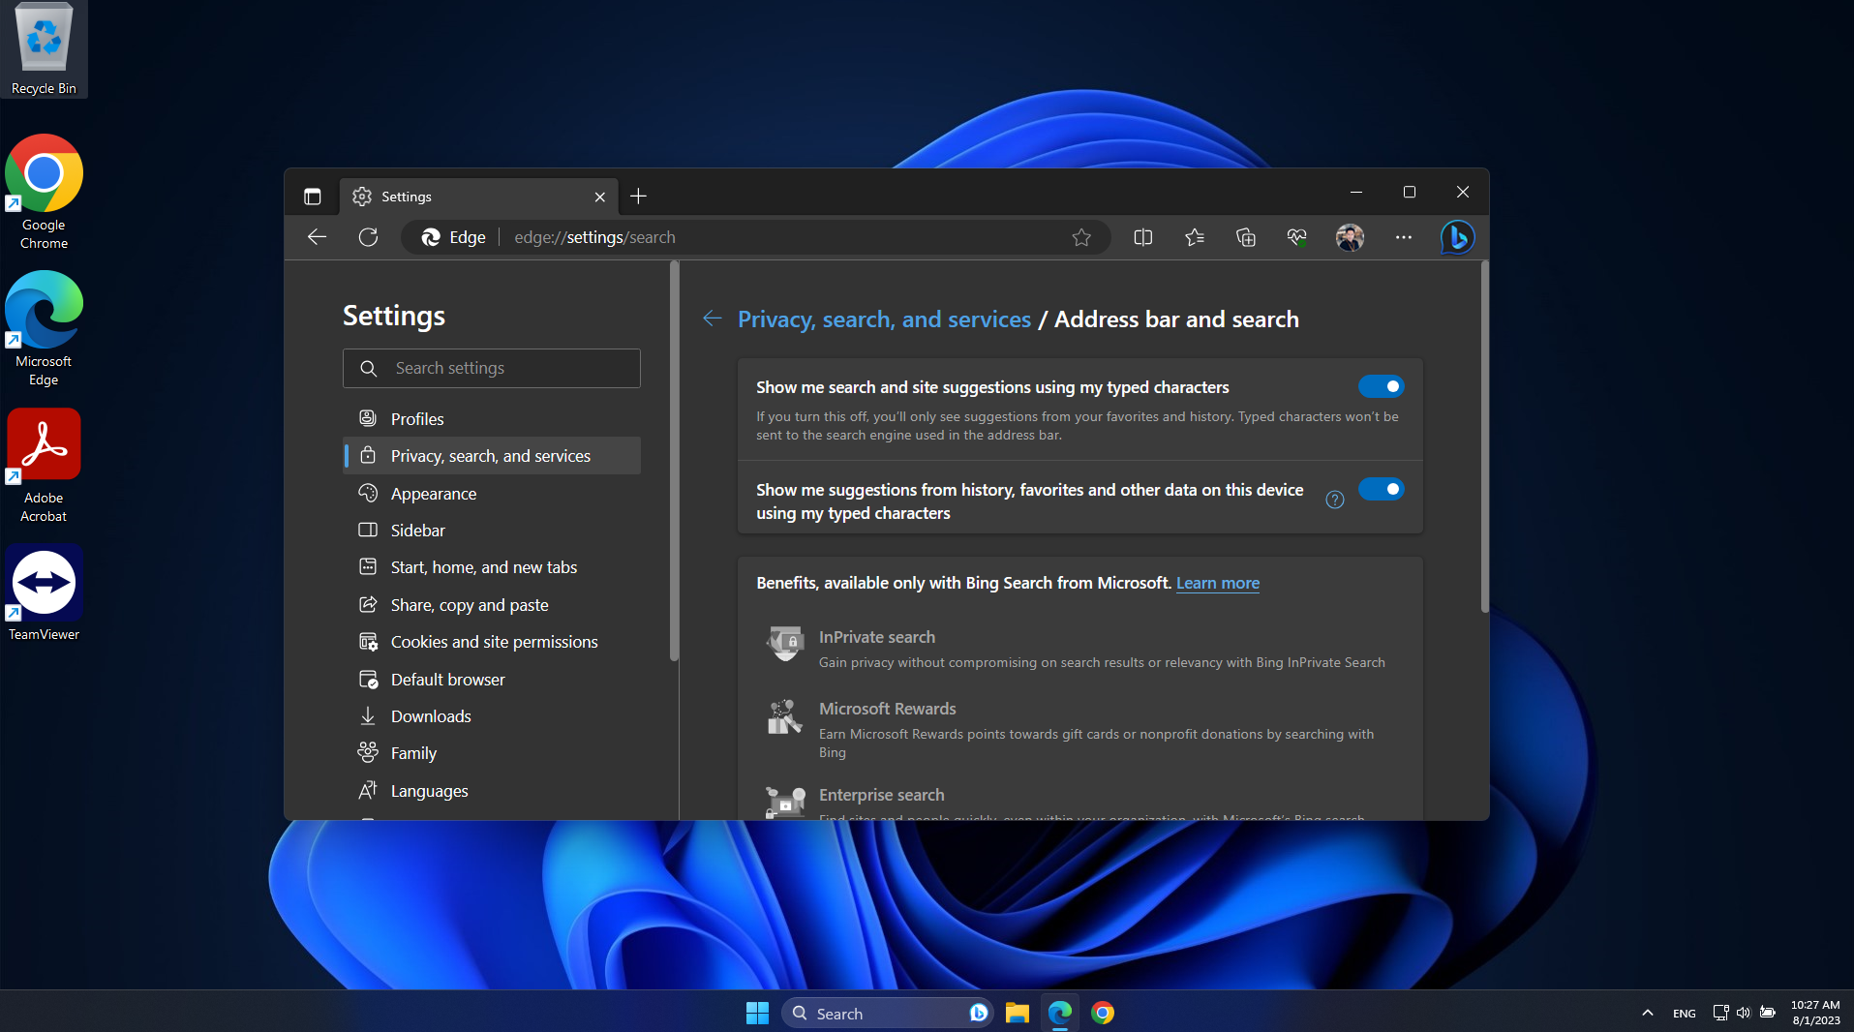The height and width of the screenshot is (1032, 1854).
Task: Toggle search and site suggestions switch
Action: [1381, 386]
